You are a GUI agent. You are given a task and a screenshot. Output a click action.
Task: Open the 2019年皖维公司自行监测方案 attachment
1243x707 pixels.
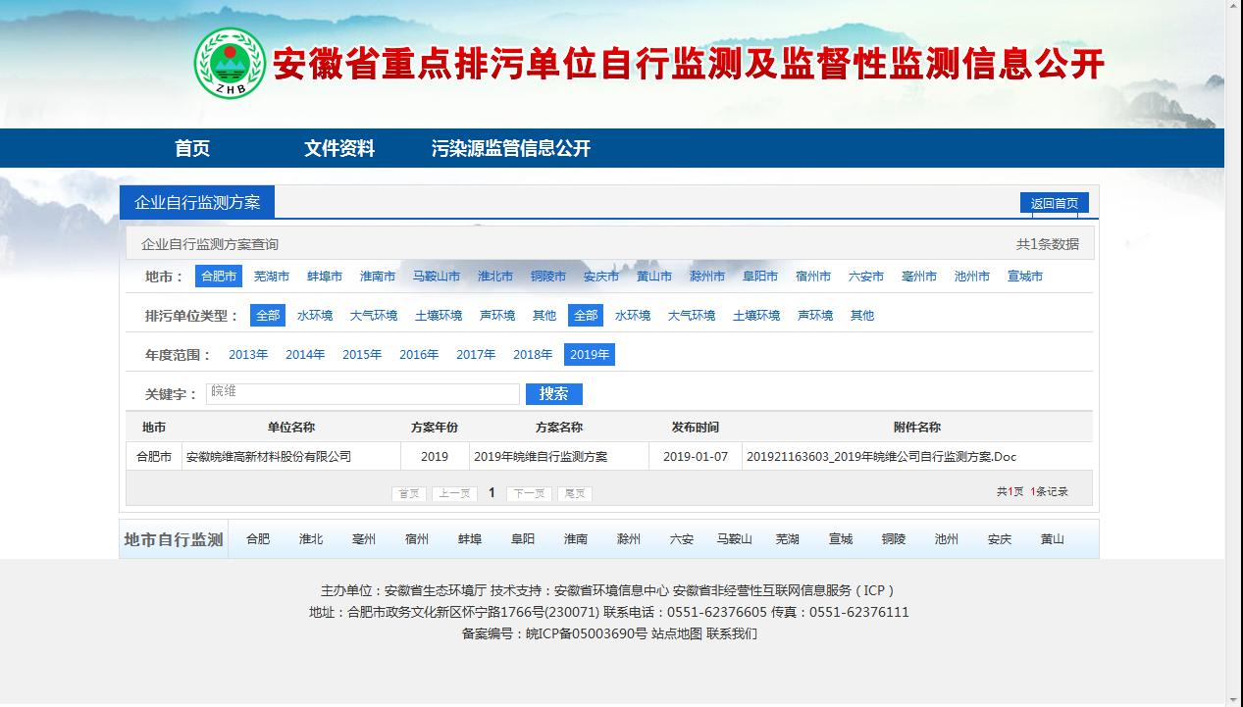(883, 455)
